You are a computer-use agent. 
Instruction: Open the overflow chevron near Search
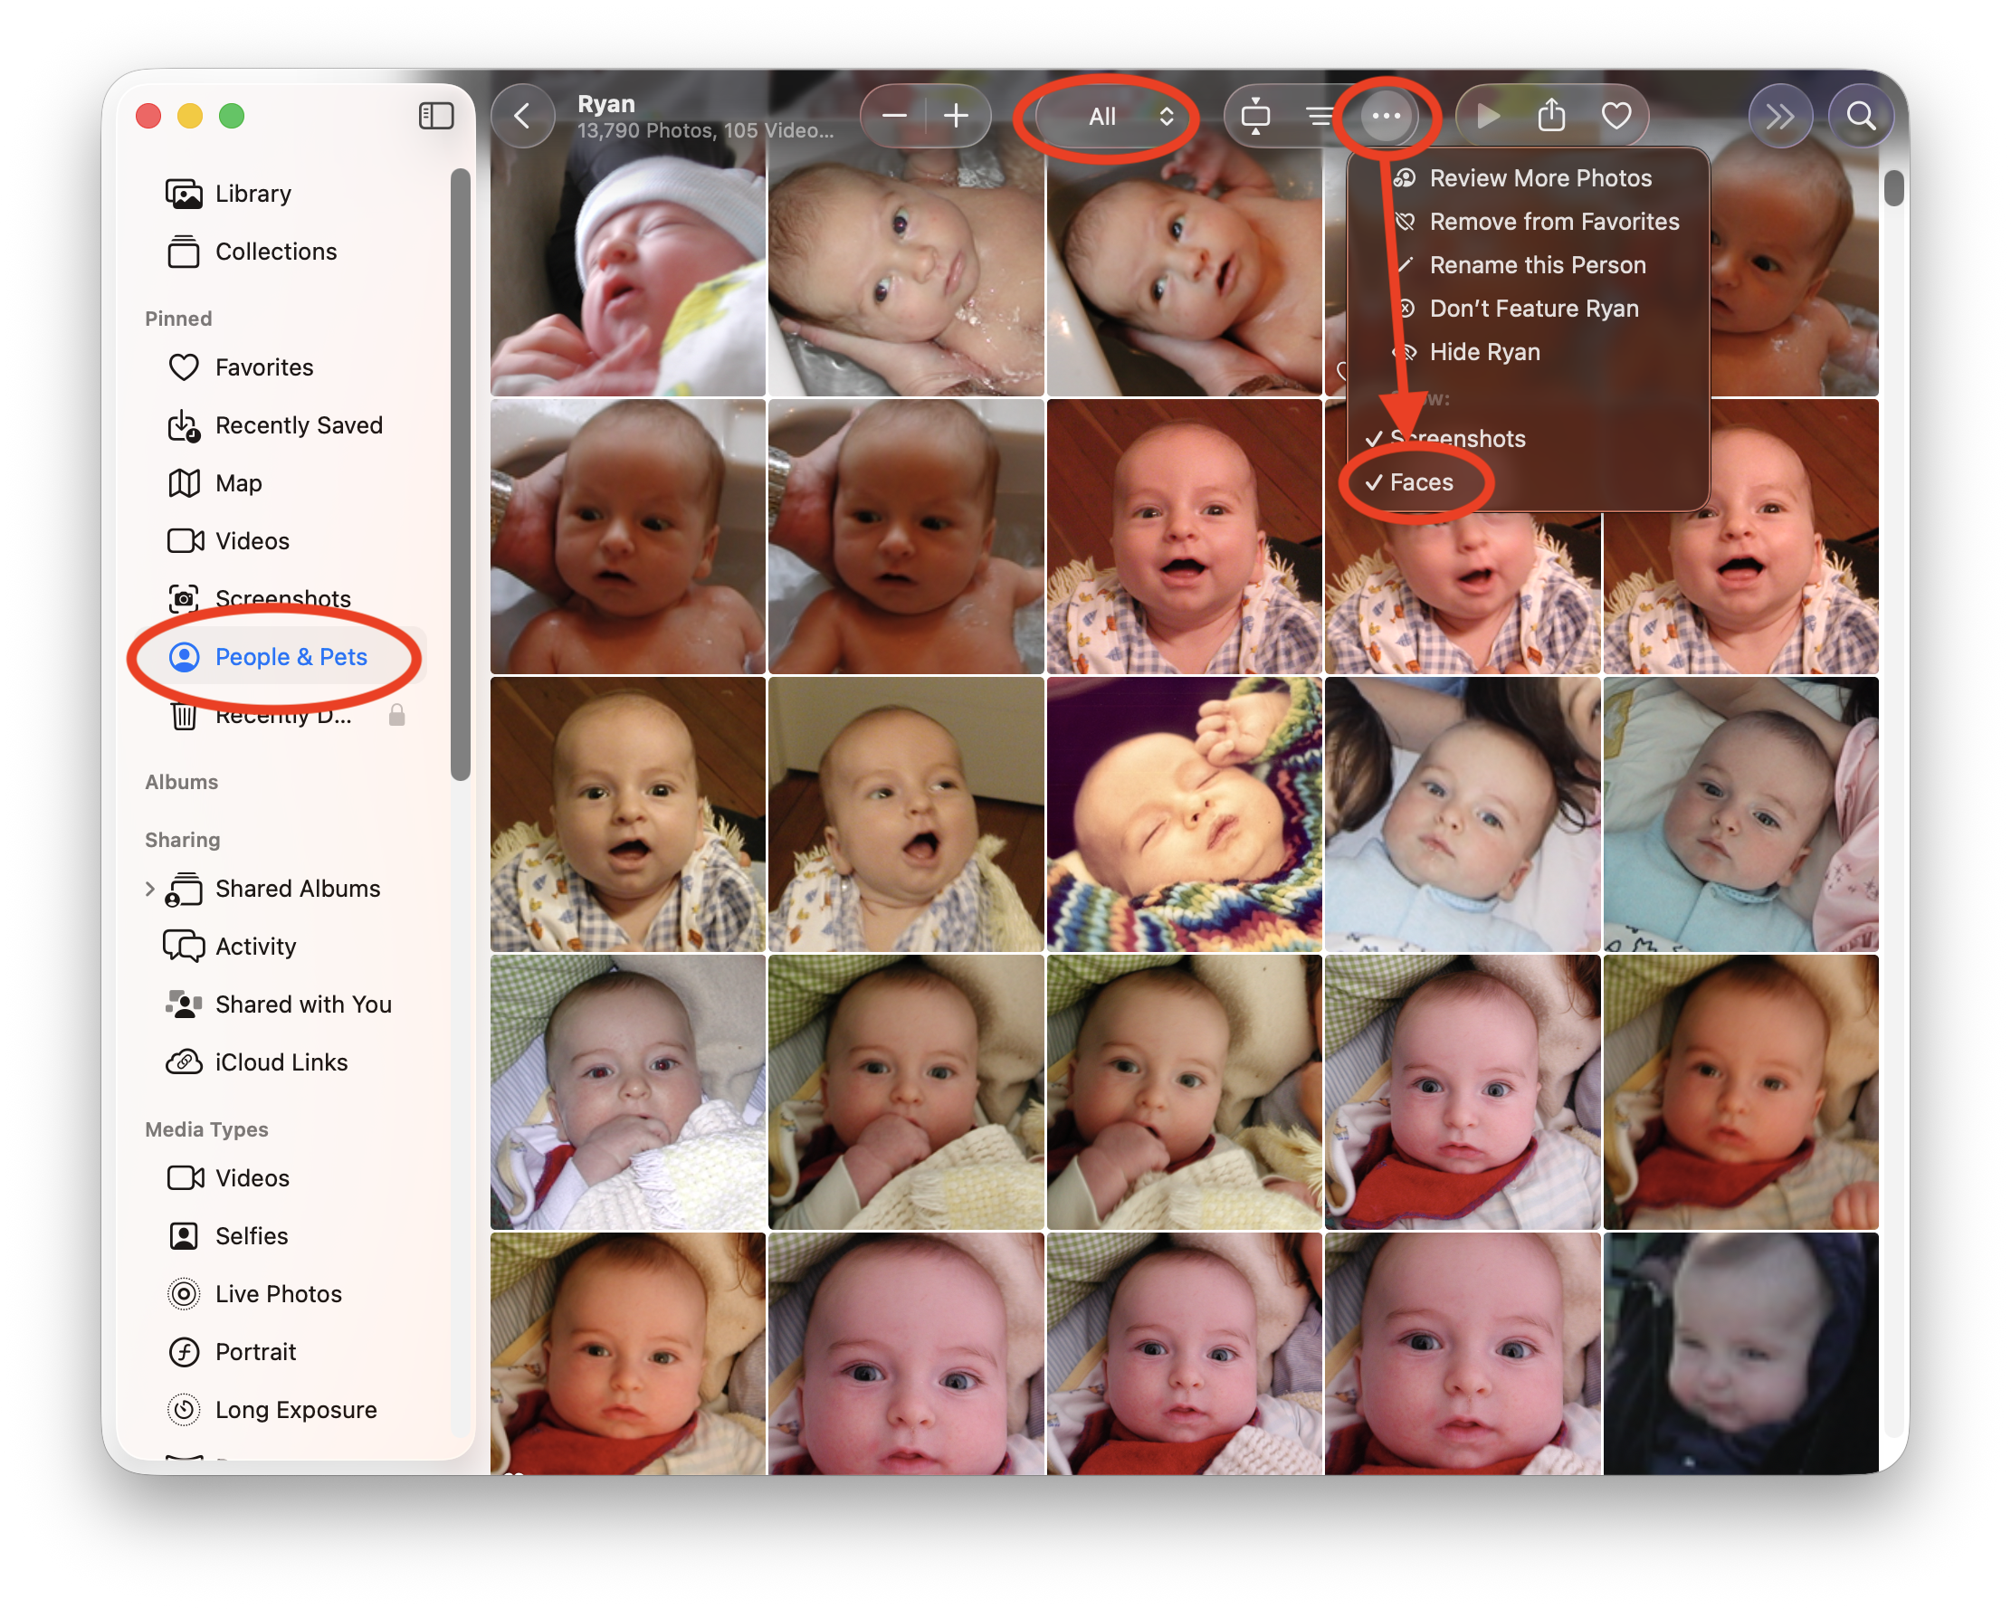pos(1780,116)
